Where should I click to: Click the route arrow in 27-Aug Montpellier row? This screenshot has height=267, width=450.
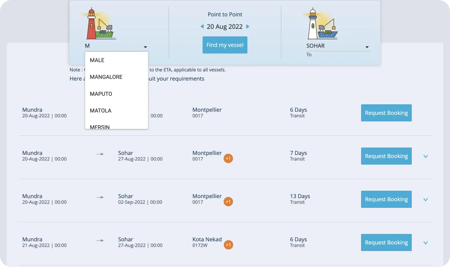[100, 154]
